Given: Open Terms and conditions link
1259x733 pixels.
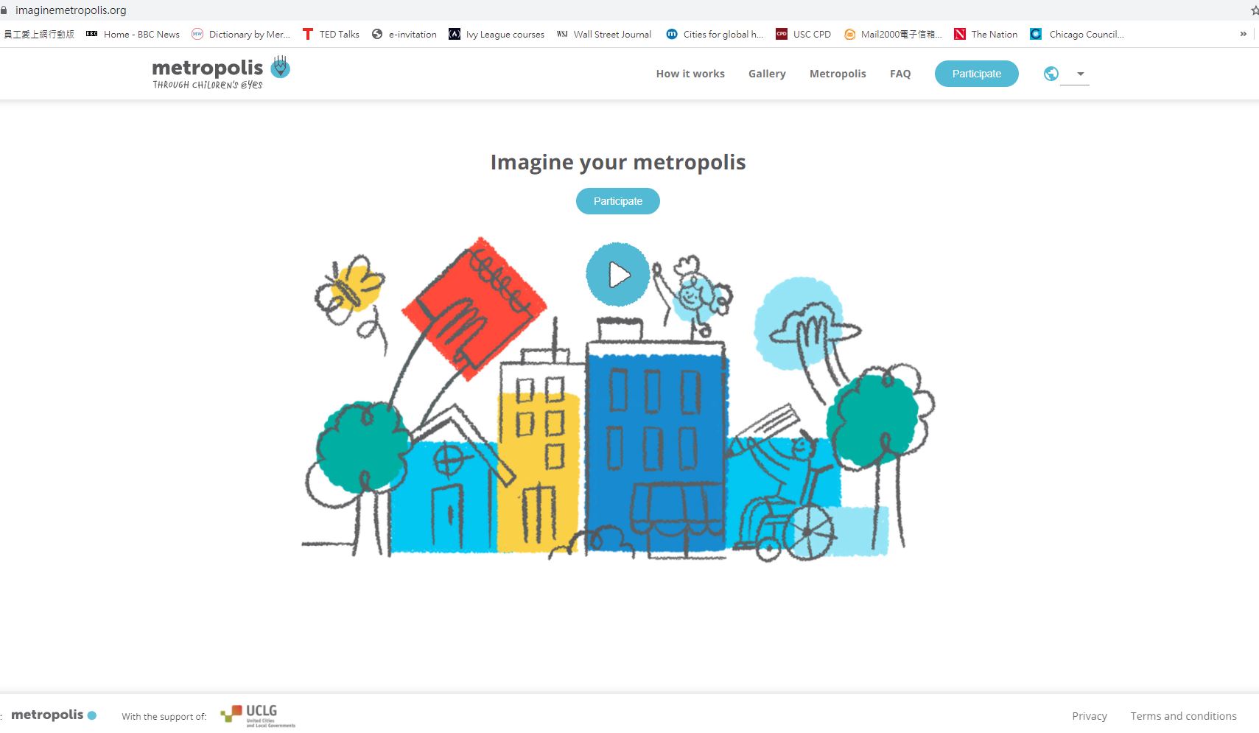Looking at the screenshot, I should click(1183, 716).
